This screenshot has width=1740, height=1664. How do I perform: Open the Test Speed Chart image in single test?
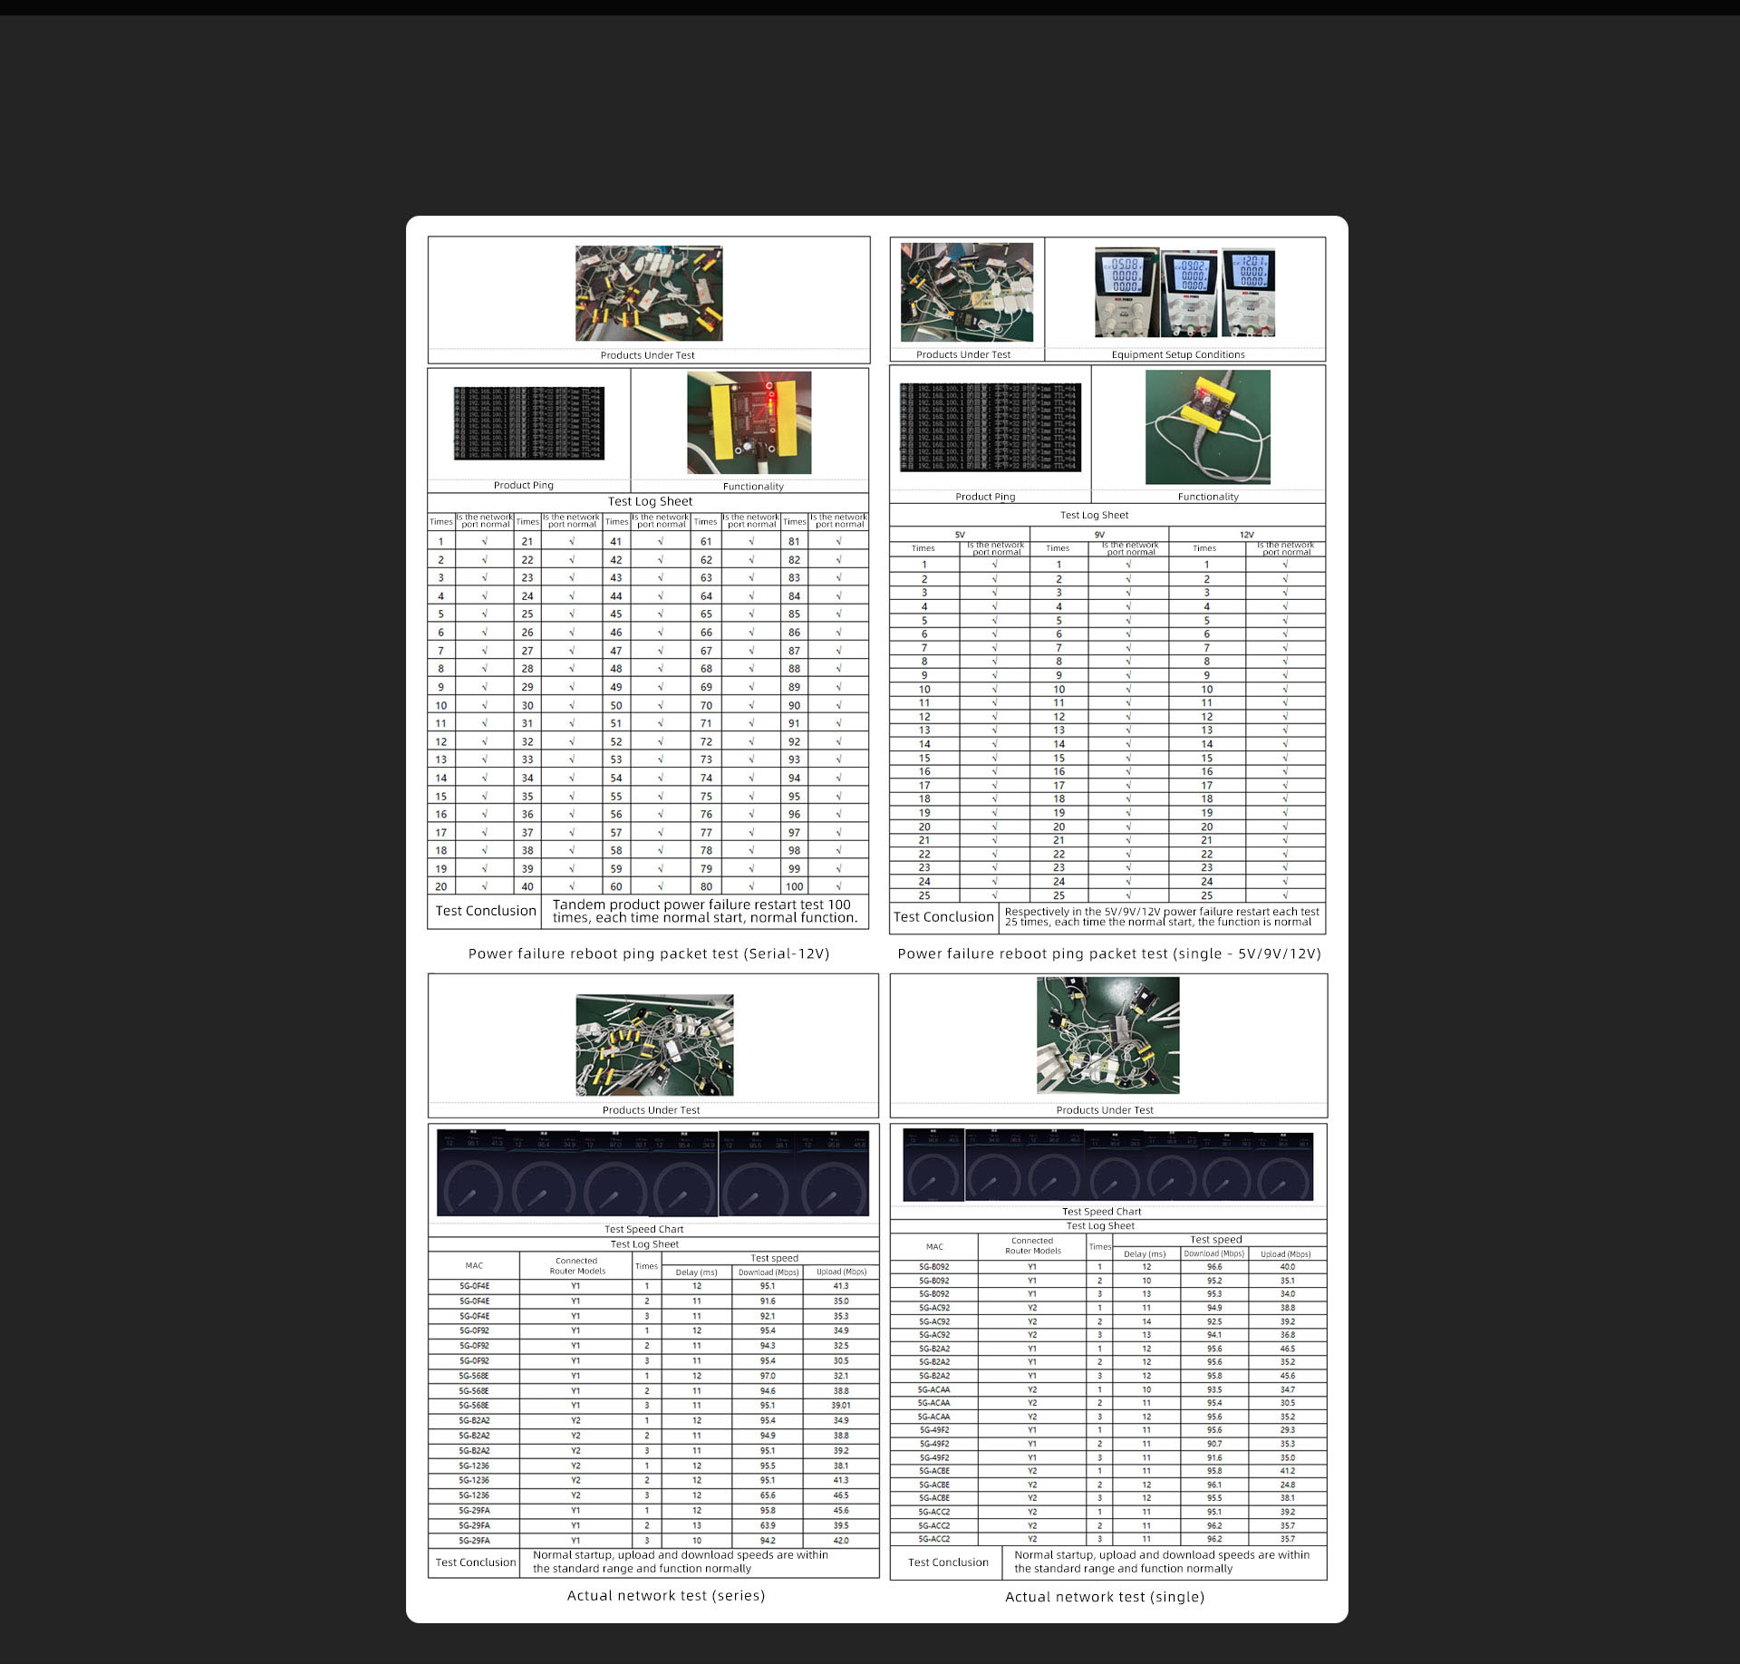[x=1108, y=1166]
